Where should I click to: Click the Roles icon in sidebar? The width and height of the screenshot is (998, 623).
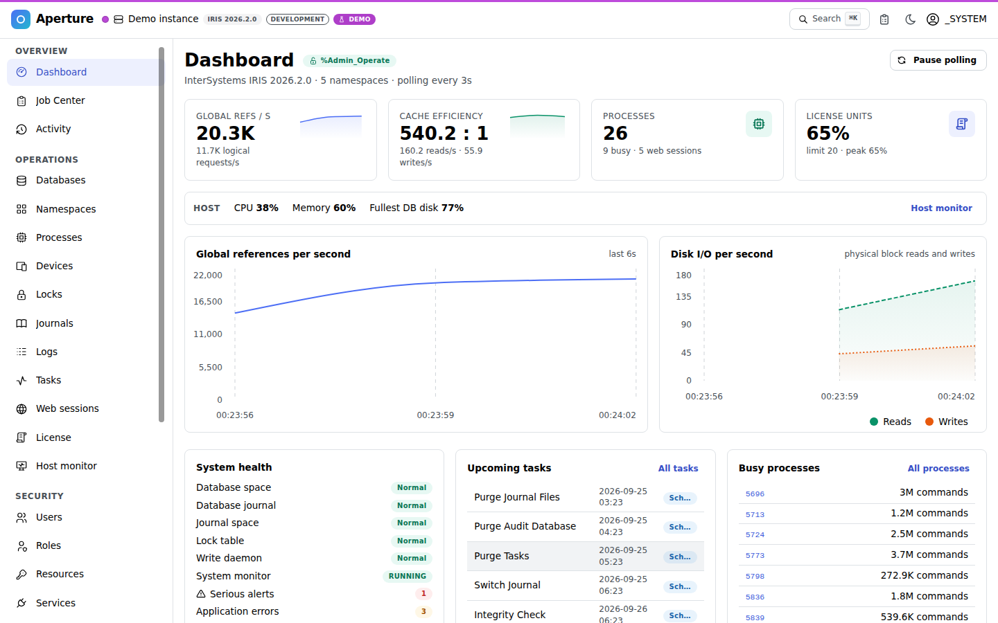pos(21,545)
